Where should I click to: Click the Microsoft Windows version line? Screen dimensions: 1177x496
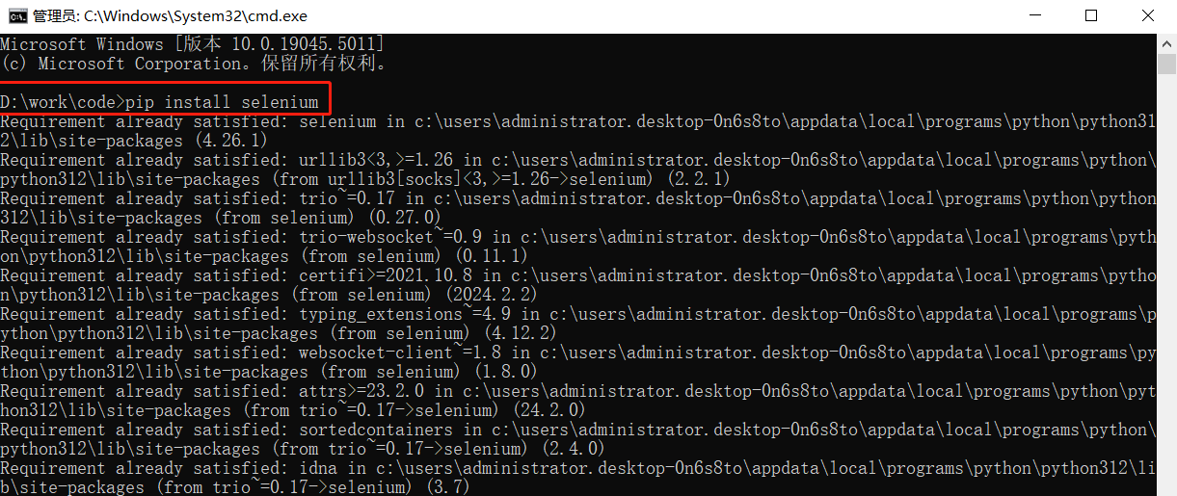[193, 44]
